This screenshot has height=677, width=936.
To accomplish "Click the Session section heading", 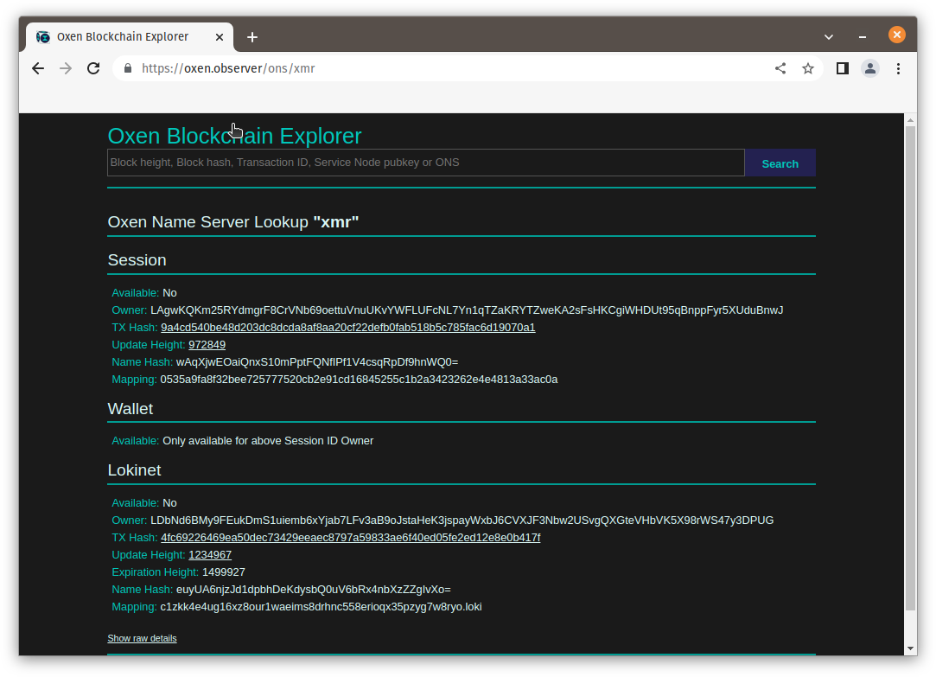I will 137,259.
